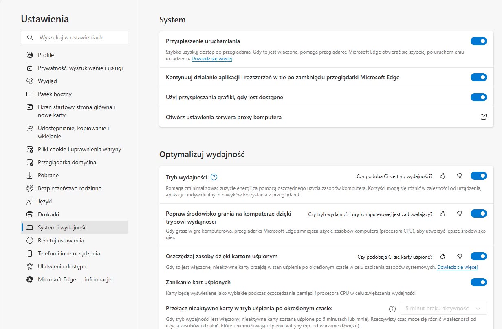The image size is (502, 329).
Task: Go to Pliki cookie i uprawnienia witryny
Action: tap(79, 149)
